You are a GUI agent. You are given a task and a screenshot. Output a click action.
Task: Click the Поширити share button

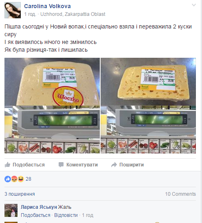[127, 165]
